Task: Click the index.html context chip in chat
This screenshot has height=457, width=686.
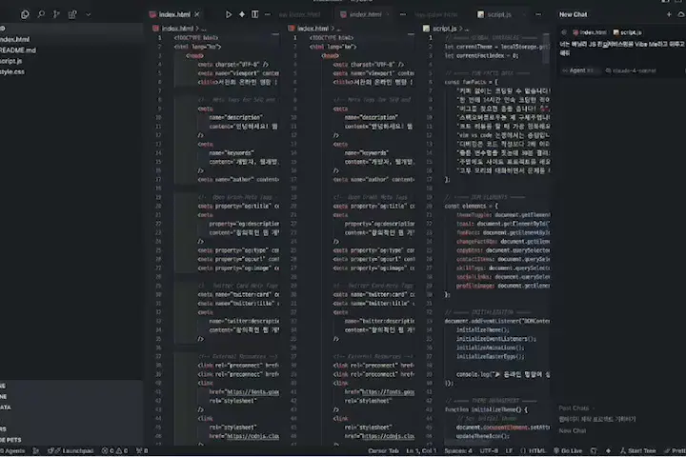Action: 590,32
